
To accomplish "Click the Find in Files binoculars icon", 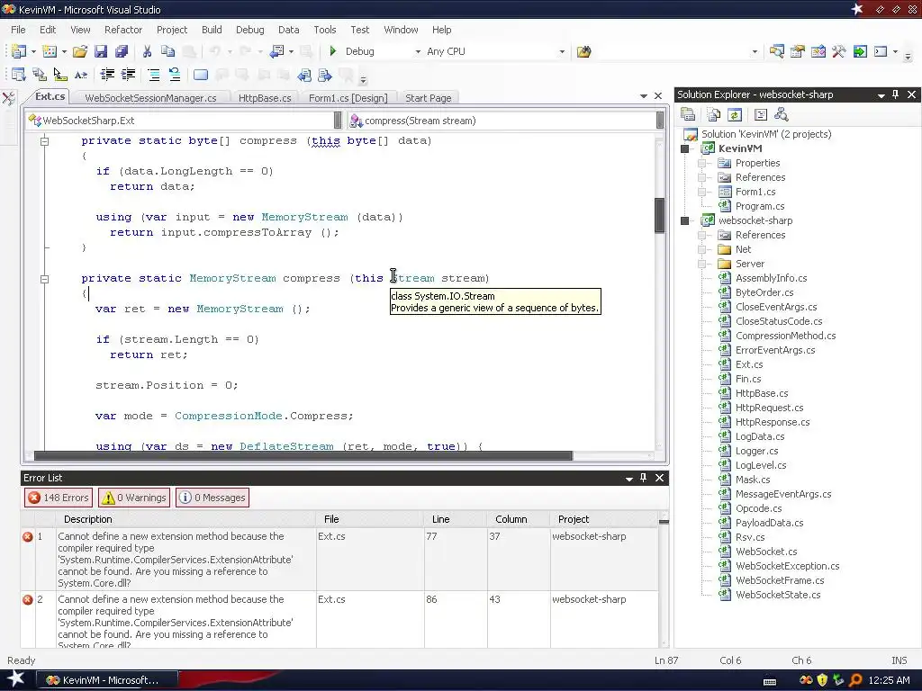I will [583, 51].
